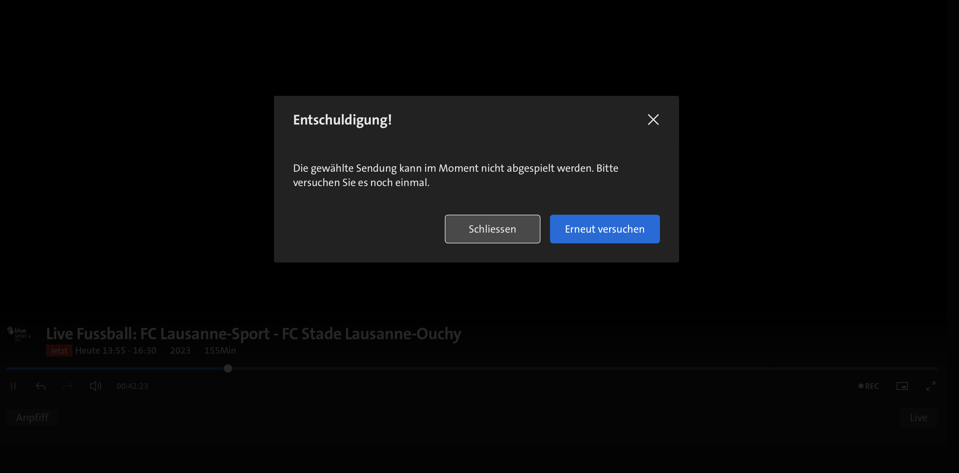Jump to Anpfiff marker
This screenshot has width=959, height=473.
tap(32, 417)
